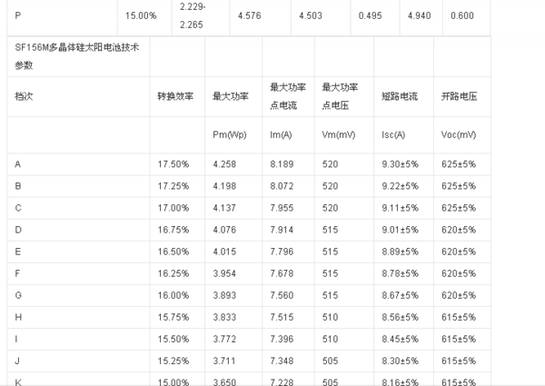Click grade H row label
Image resolution: width=545 pixels, height=386 pixels.
[x=18, y=317]
